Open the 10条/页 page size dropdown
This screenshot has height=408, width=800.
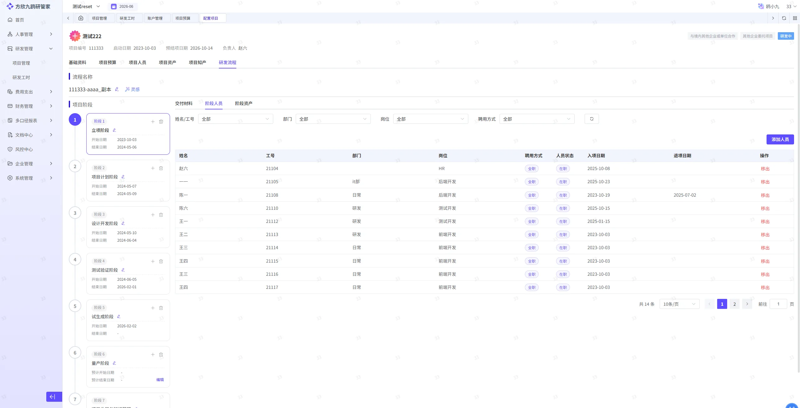pos(679,304)
